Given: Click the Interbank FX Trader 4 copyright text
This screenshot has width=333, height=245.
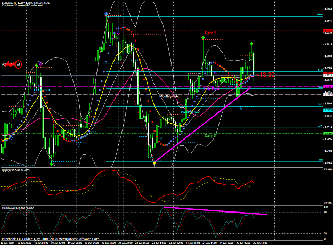Looking at the screenshot, I should [51, 239].
